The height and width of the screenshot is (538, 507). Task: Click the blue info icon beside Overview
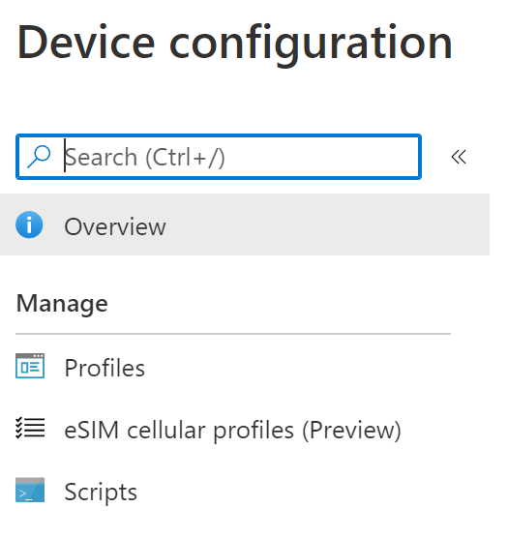(29, 224)
